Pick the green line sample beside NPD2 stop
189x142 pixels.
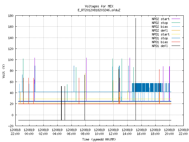176,23
